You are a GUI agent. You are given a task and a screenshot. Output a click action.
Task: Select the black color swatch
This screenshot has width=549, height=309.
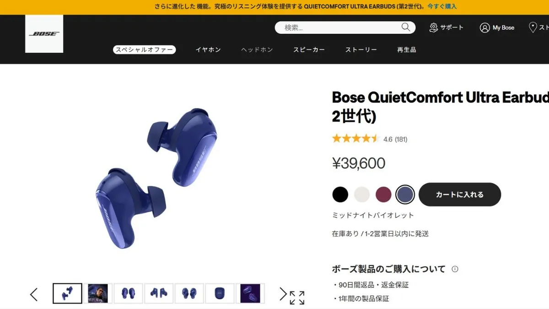point(340,195)
